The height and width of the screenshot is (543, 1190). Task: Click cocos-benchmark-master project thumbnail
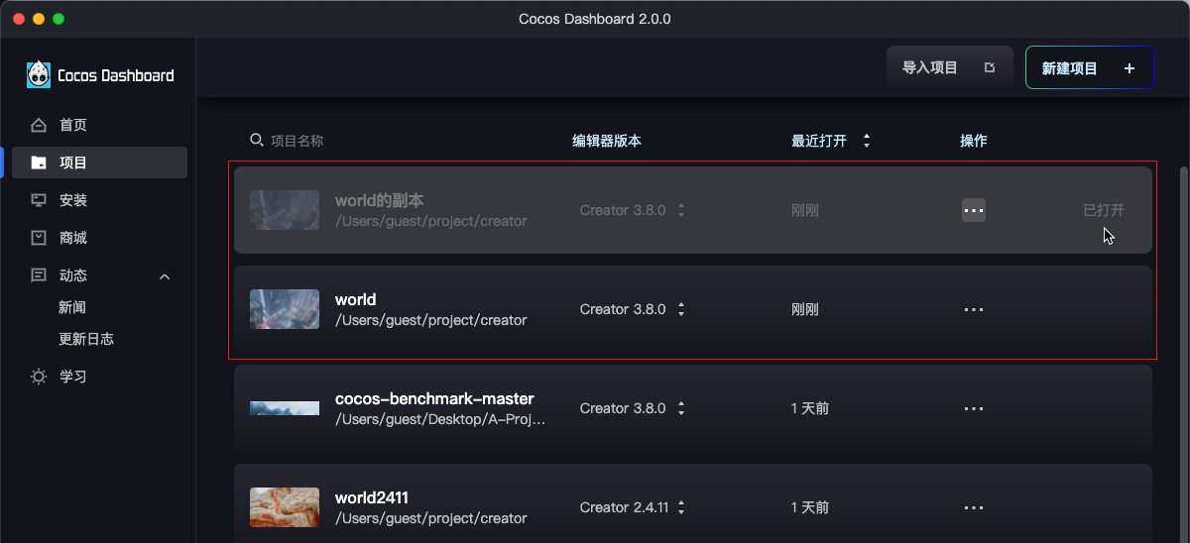pyautogui.click(x=285, y=408)
